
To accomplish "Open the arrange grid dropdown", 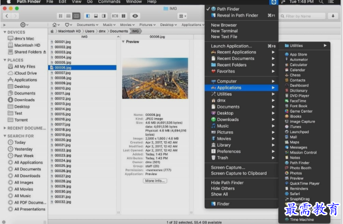I will 182,16.
